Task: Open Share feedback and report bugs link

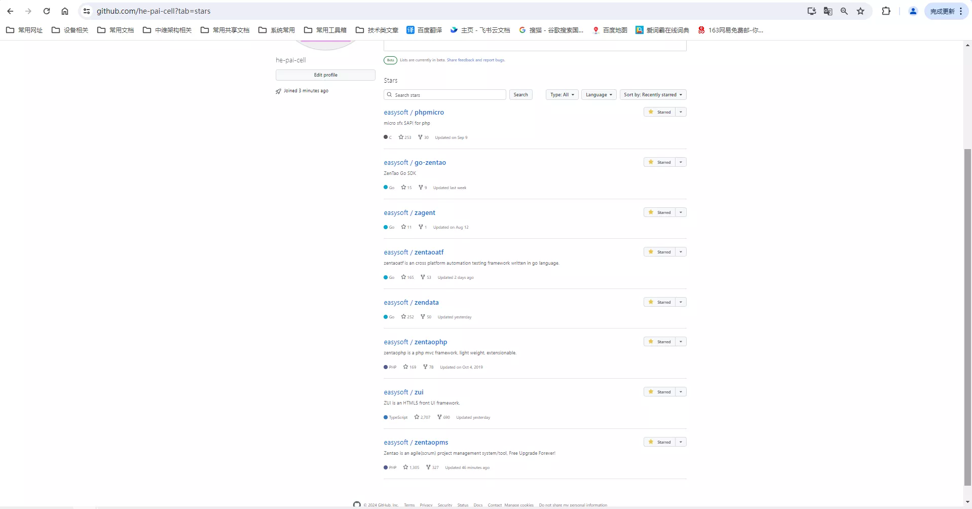Action: pos(475,60)
